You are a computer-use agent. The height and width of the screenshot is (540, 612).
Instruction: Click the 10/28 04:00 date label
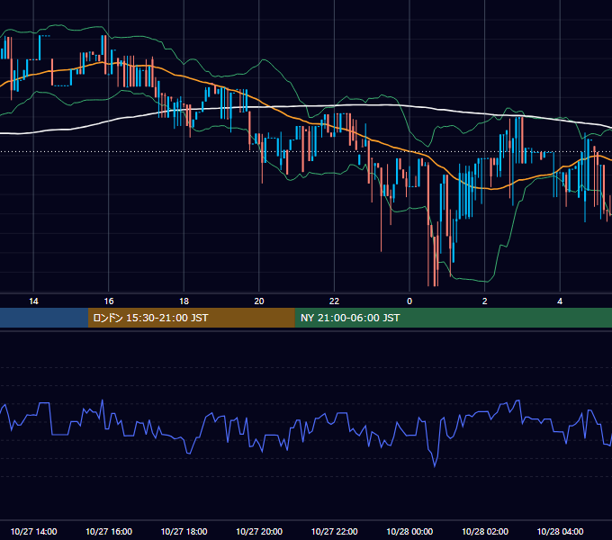pos(560,531)
